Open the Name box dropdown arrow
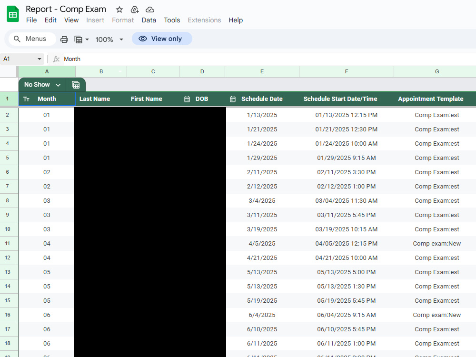 [39, 59]
